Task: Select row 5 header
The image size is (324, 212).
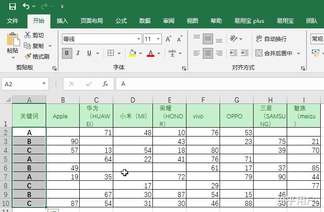Action: pyautogui.click(x=6, y=159)
